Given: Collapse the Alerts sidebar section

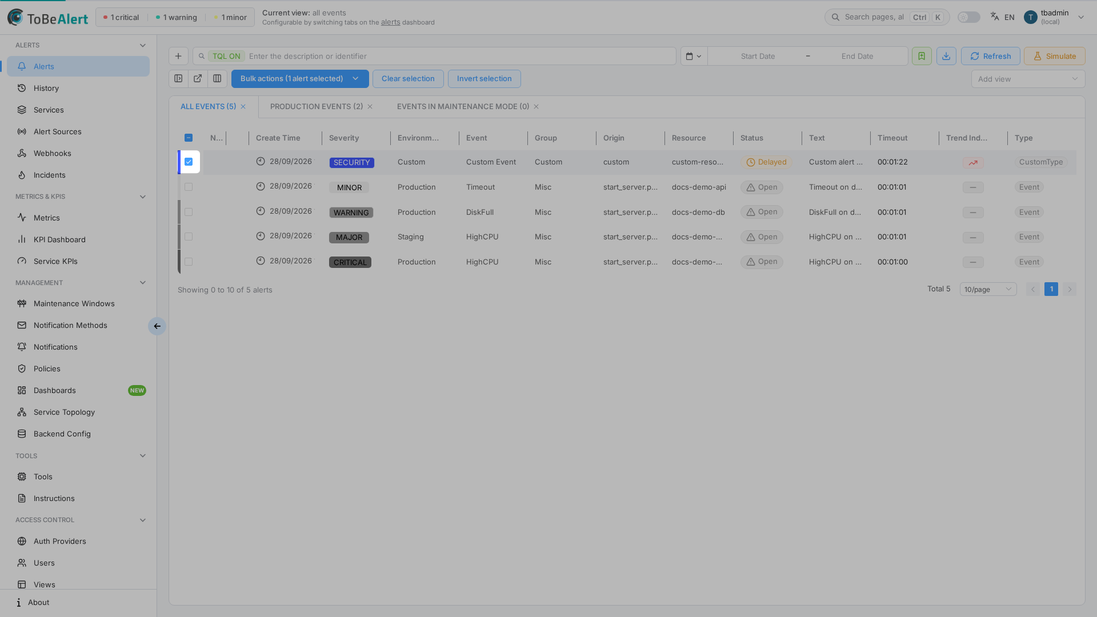Looking at the screenshot, I should coord(143,45).
